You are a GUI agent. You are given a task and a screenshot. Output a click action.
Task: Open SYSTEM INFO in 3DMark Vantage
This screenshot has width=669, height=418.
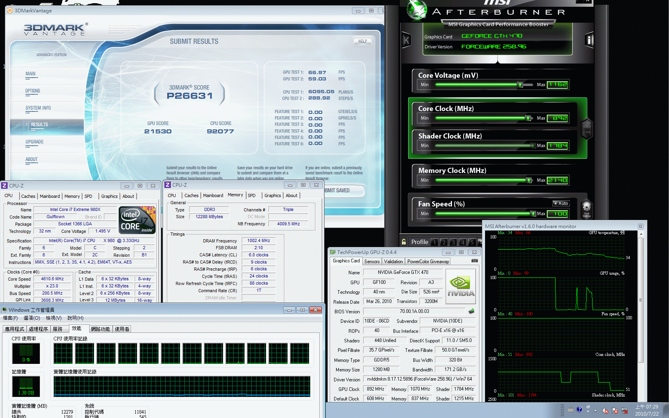(38, 108)
